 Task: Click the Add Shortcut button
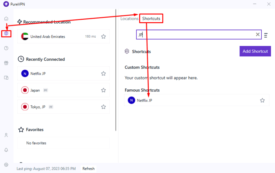pyautogui.click(x=255, y=51)
